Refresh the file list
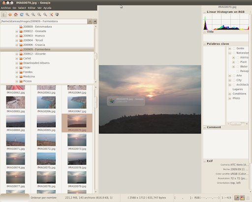Screen dimensions: 252x202 [22, 15]
